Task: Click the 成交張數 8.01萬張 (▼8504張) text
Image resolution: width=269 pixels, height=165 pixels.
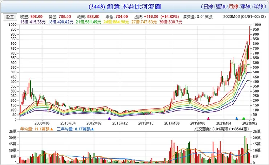Action: [x=221, y=129]
